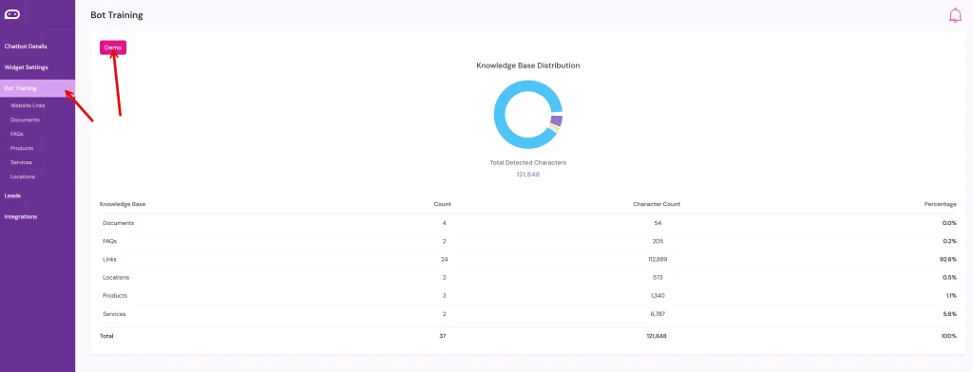The image size is (973, 372).
Task: Select the FAQs table row label
Action: click(110, 241)
